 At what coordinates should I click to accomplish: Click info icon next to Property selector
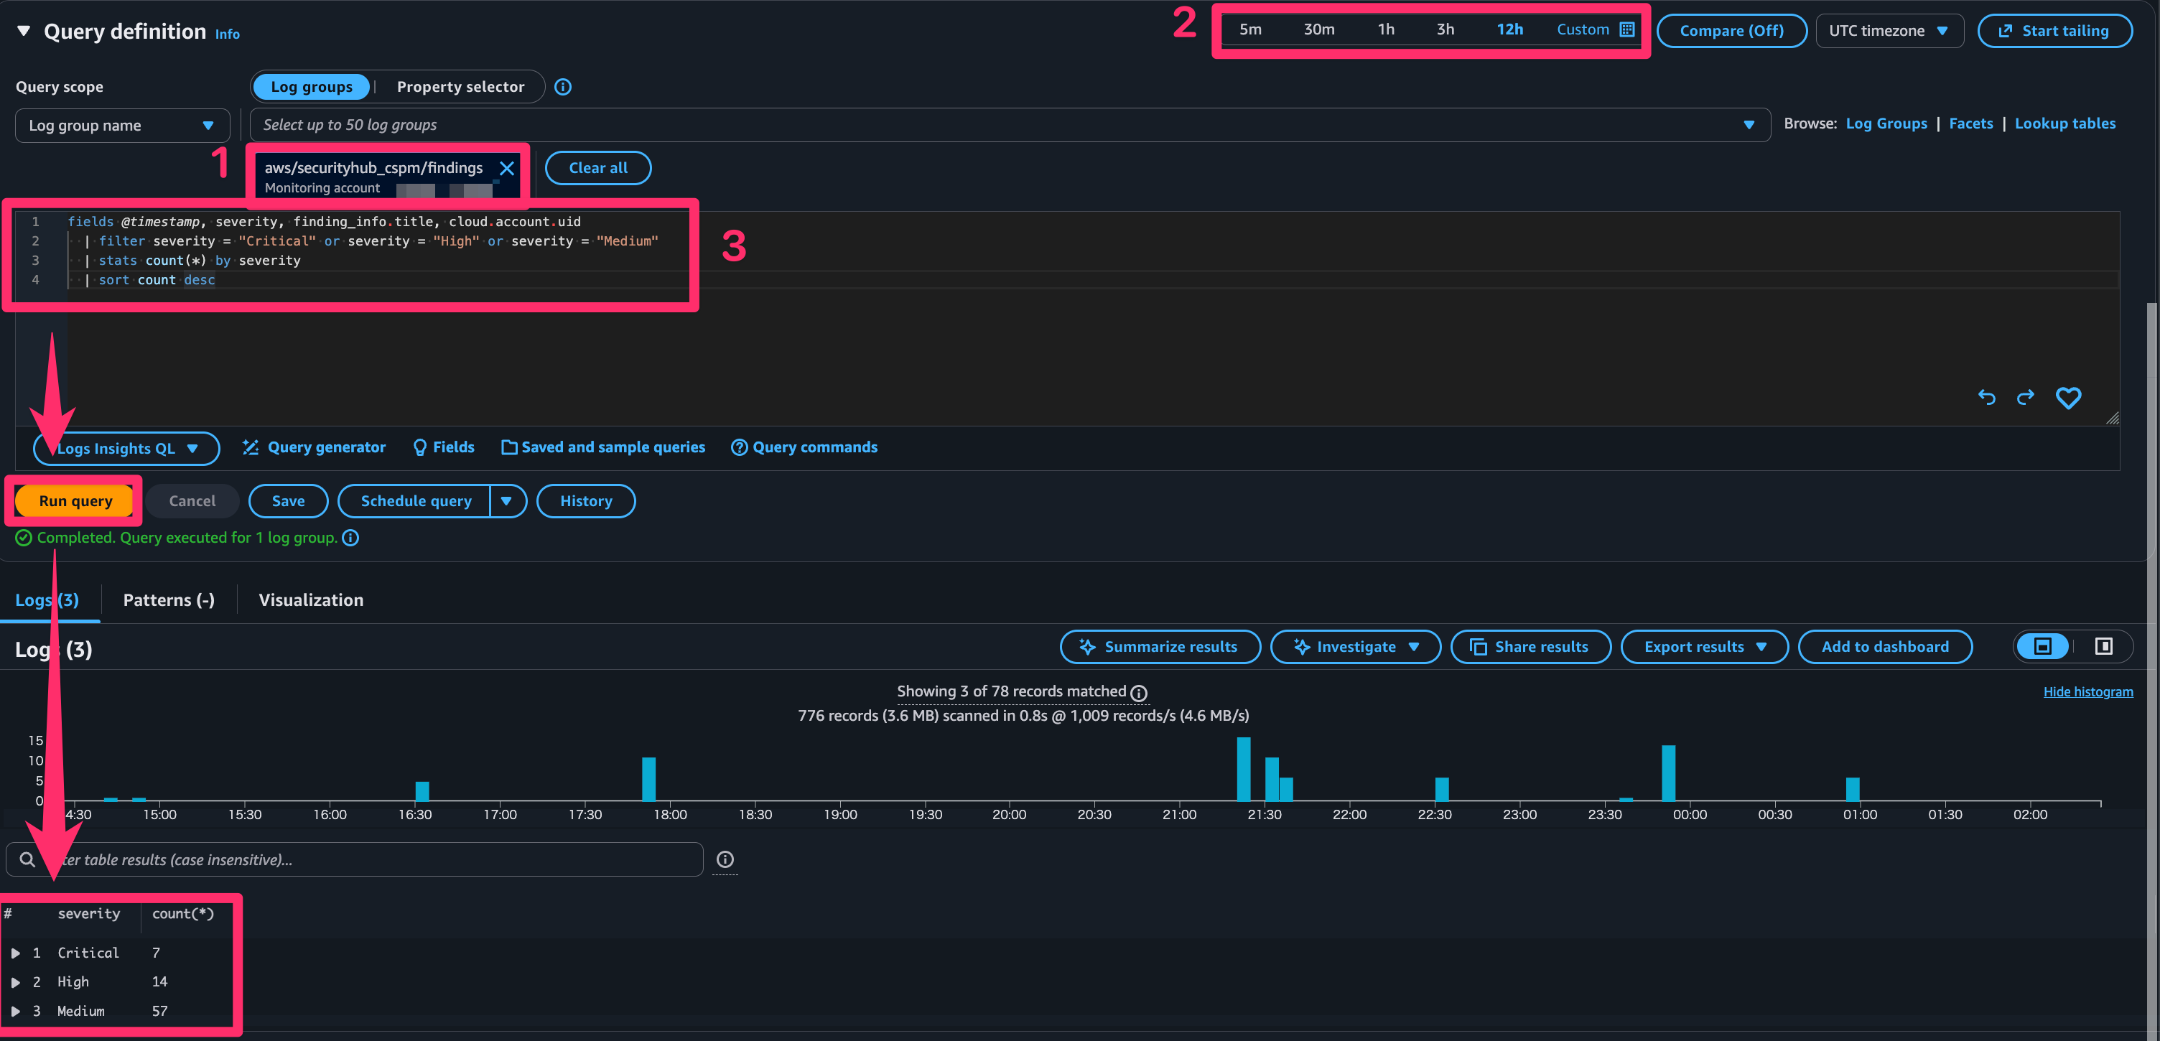tap(563, 87)
